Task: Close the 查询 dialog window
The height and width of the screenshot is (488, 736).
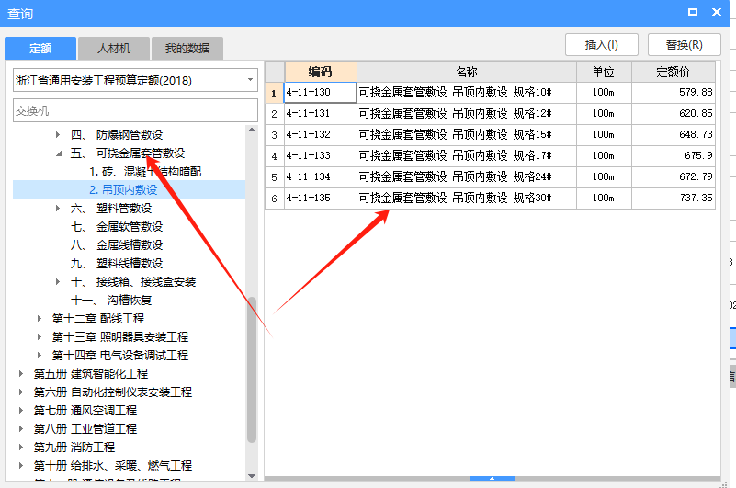Action: click(717, 12)
